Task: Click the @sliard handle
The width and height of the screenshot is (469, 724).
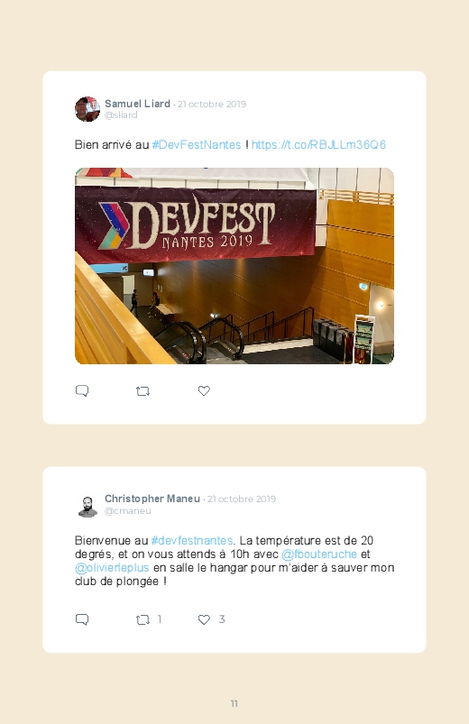Action: tap(121, 115)
